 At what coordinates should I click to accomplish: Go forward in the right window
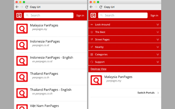[96, 7]
